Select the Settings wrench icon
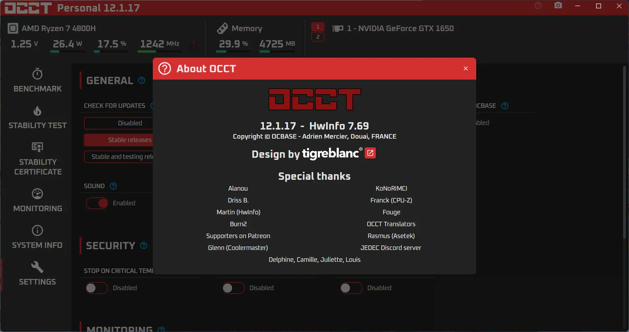The image size is (629, 332). coord(37,267)
